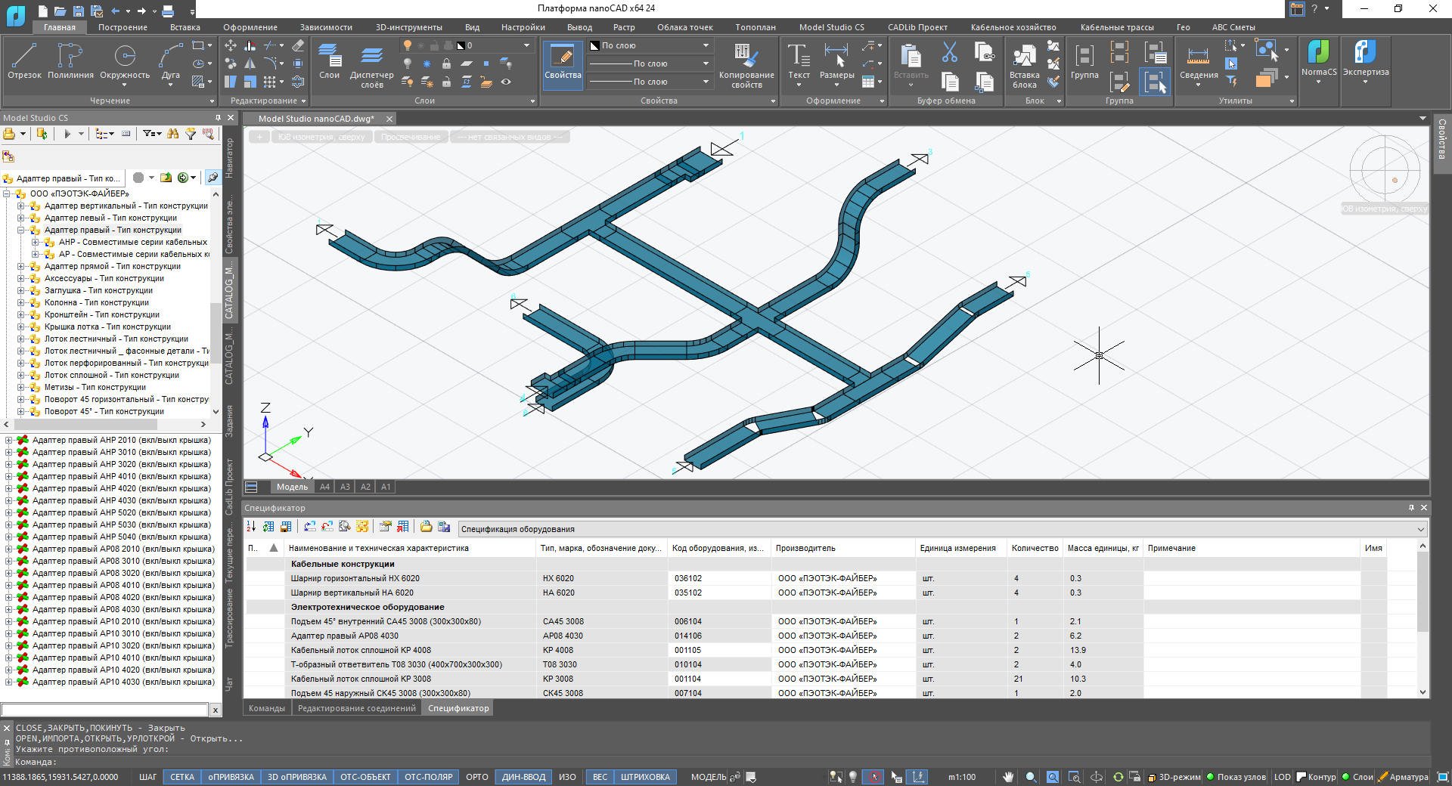Open the Кабельное хозяйство ribbon tab

pyautogui.click(x=1013, y=27)
